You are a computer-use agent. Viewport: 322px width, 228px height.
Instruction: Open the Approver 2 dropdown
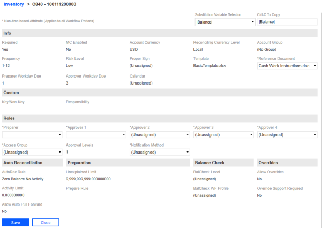(160, 135)
